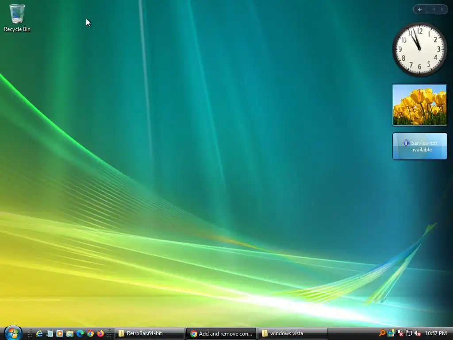Click the info icon in weather gadget

point(406,143)
